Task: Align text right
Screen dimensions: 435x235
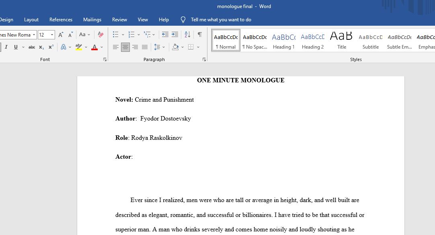Action: click(x=135, y=47)
